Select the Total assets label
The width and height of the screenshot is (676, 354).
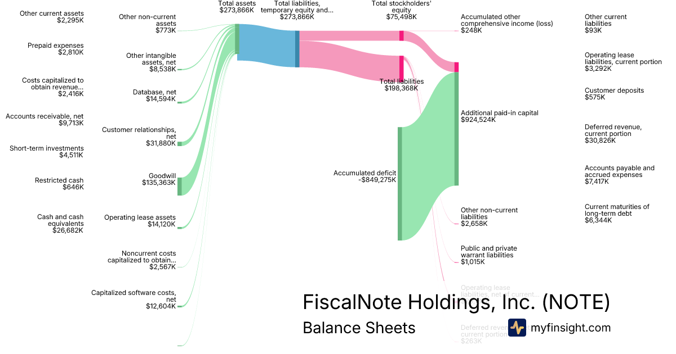(x=237, y=7)
